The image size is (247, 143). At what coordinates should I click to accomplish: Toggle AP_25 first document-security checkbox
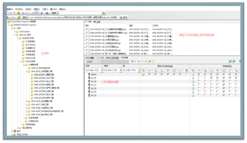tap(199, 78)
